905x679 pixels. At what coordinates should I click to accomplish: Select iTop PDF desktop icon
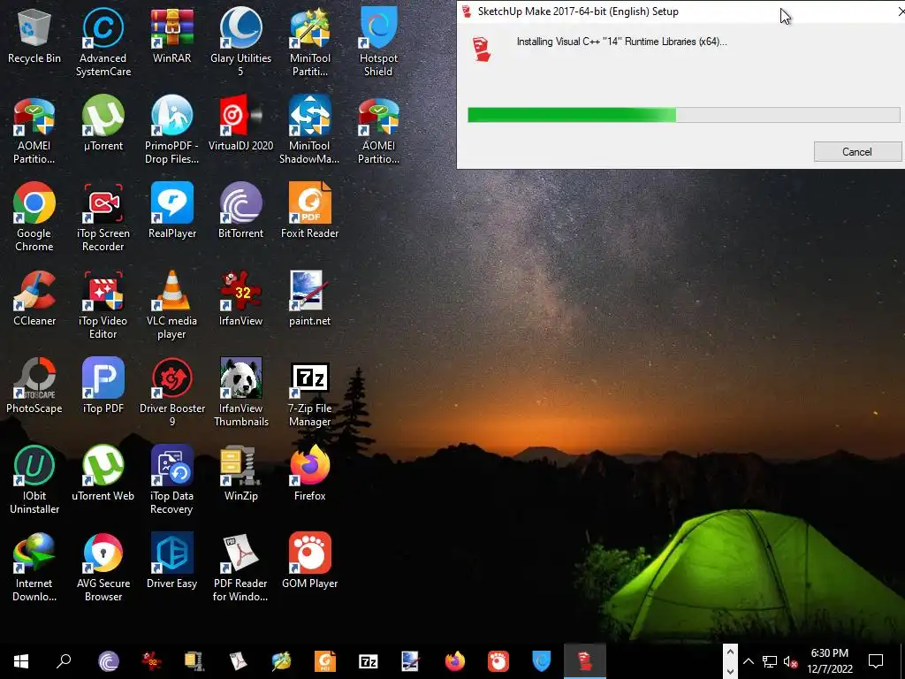103,385
